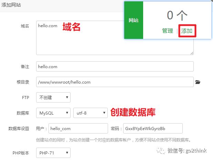Click the folder icon beside root directory field
The height and width of the screenshot is (160, 213).
tap(198, 82)
